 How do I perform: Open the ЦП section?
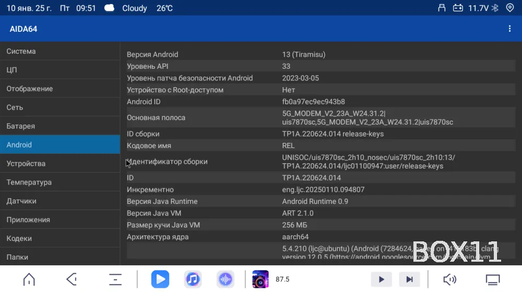(x=60, y=70)
